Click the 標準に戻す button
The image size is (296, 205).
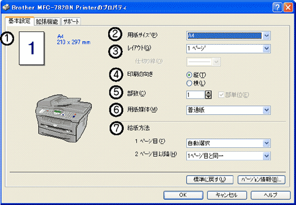pos(210,180)
